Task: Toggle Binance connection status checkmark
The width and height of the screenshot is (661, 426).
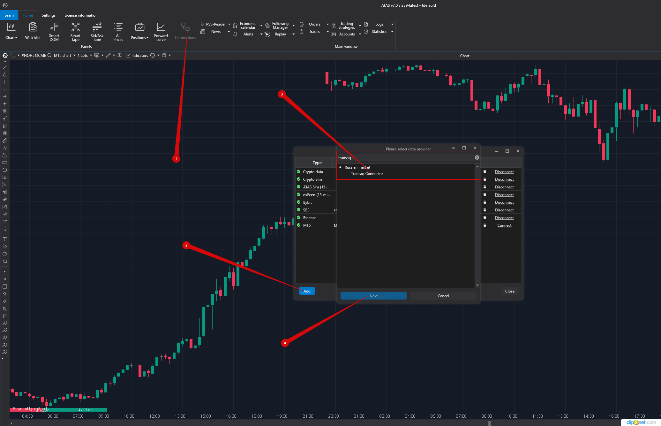Action: tap(299, 217)
